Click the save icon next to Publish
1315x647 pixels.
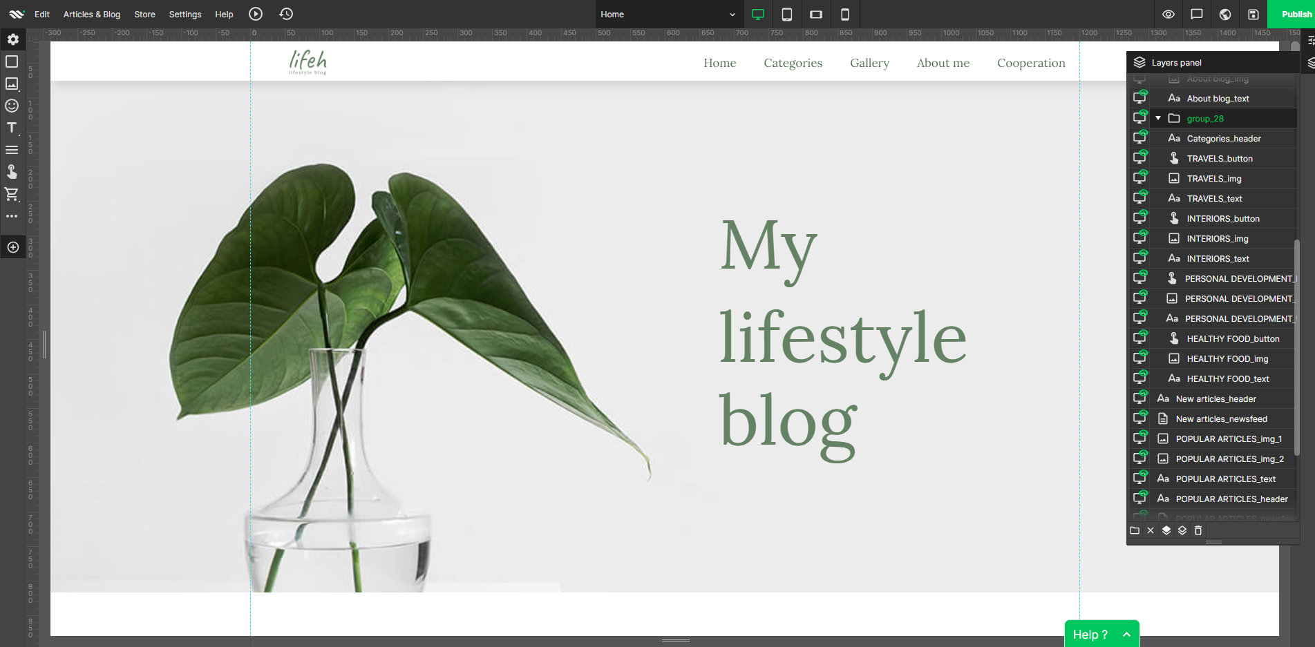coord(1253,14)
